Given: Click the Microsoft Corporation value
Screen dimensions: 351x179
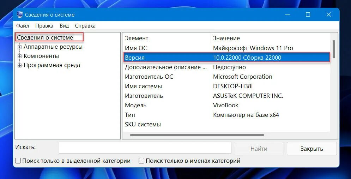Looking at the screenshot, I should pos(243,77).
